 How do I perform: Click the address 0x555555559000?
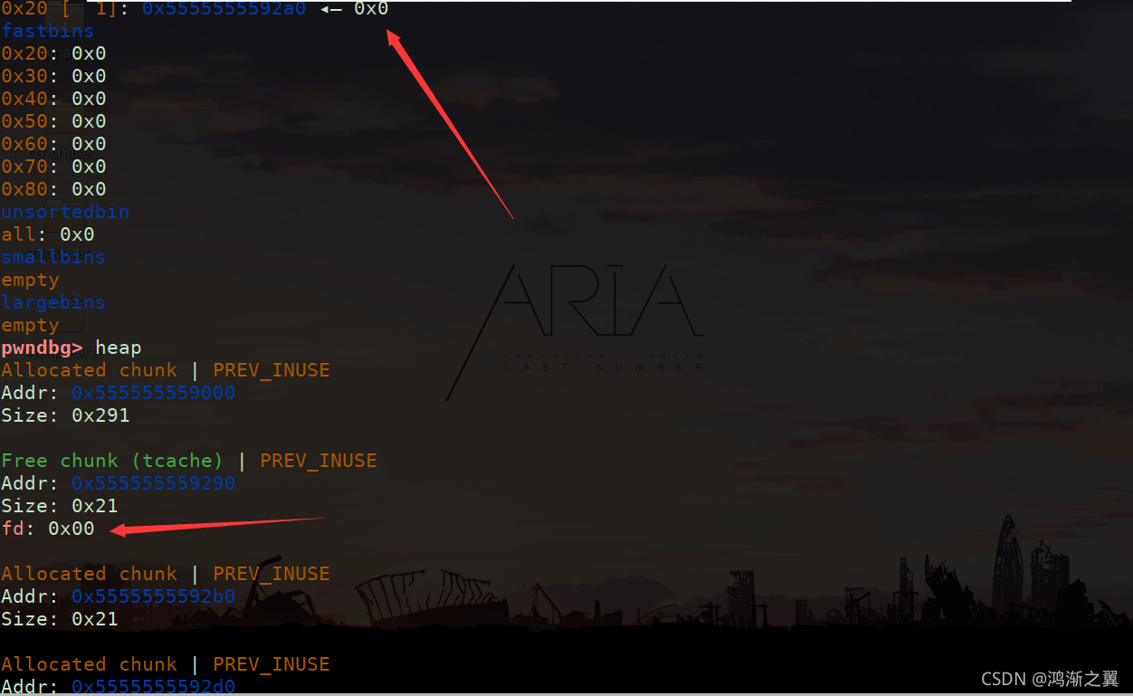point(153,393)
